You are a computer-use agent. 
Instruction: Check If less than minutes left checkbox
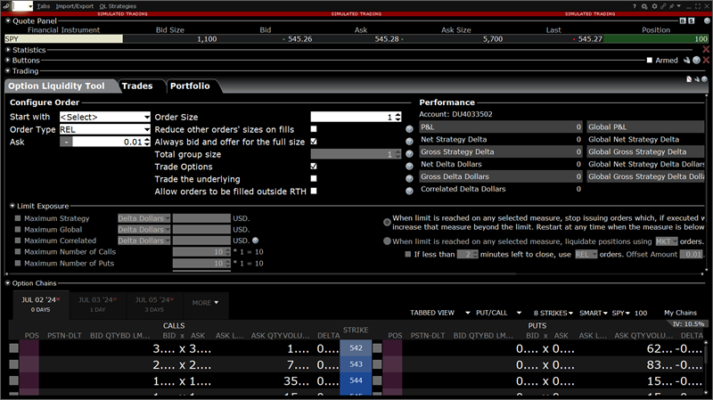click(408, 254)
